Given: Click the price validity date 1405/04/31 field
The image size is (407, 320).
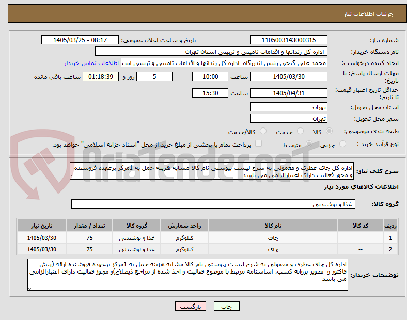Looking at the screenshot, I should [288, 93].
